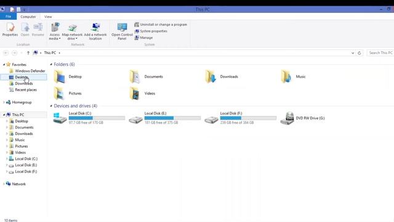
Task: Click This PC in address breadcrumb
Action: [50, 53]
